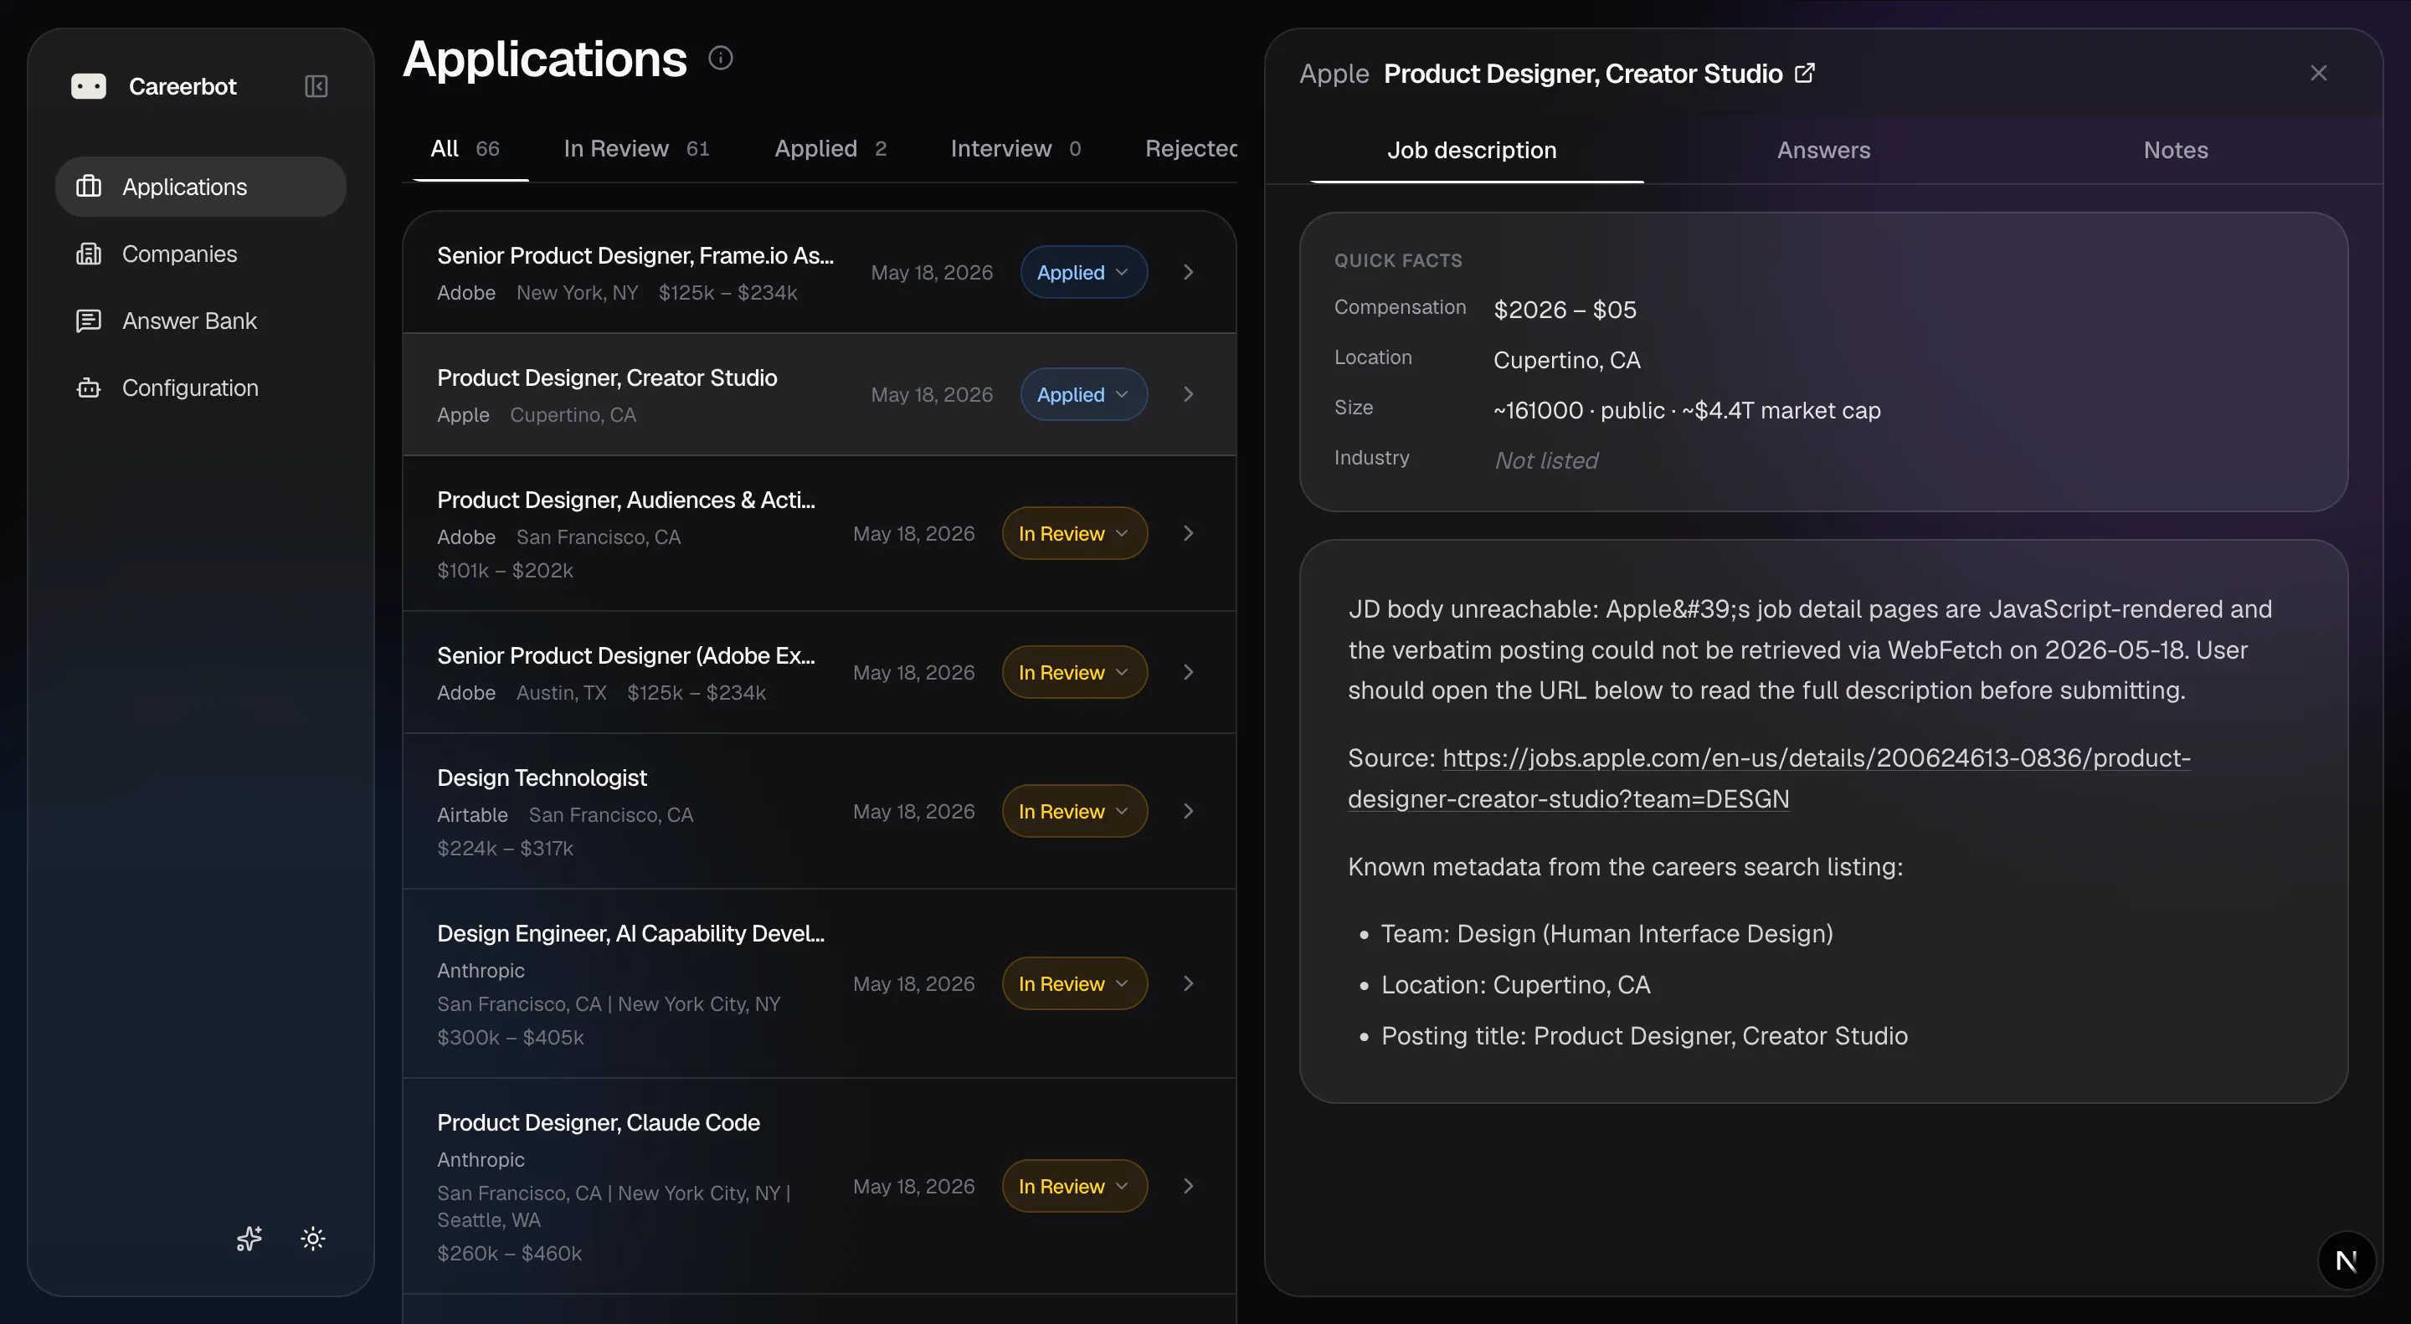
Task: Open Audiences & Acti... row arrow
Action: tap(1189, 533)
